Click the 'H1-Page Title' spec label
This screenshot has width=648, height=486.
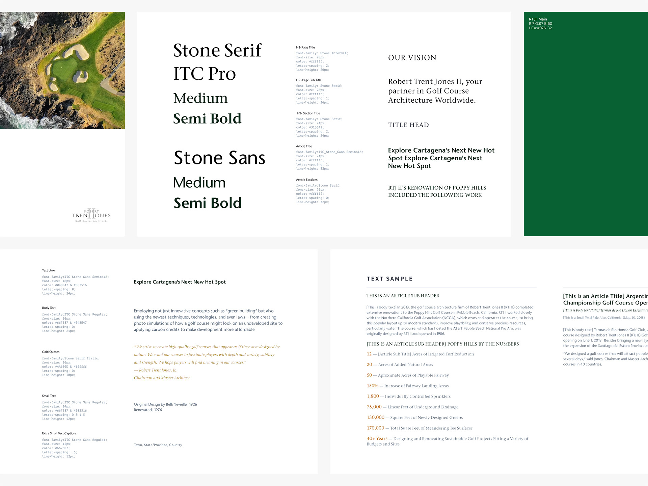pos(305,47)
